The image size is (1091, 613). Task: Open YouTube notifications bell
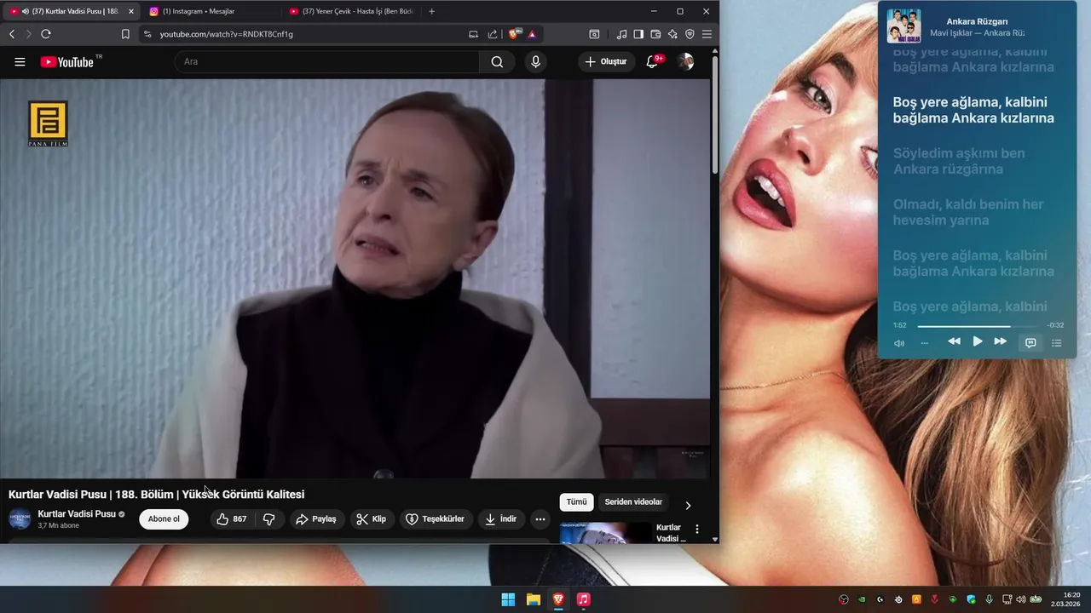pos(652,61)
